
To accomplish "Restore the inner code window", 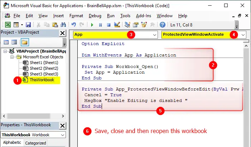I will click(240, 16).
